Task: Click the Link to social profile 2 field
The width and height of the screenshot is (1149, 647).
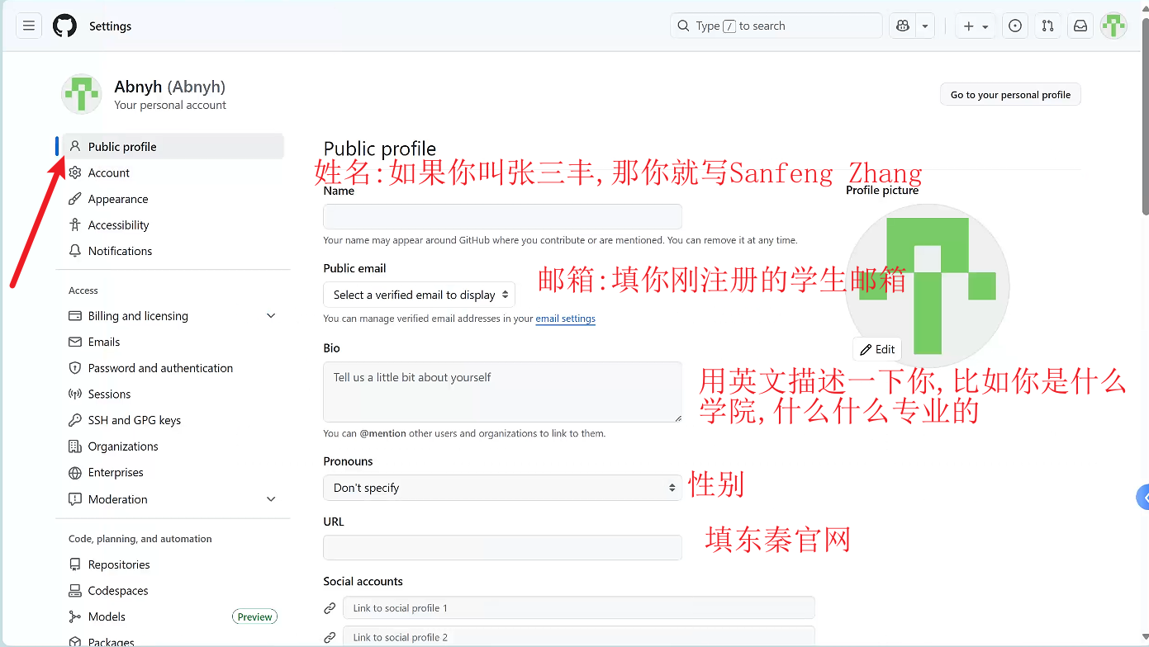Action: click(x=579, y=636)
